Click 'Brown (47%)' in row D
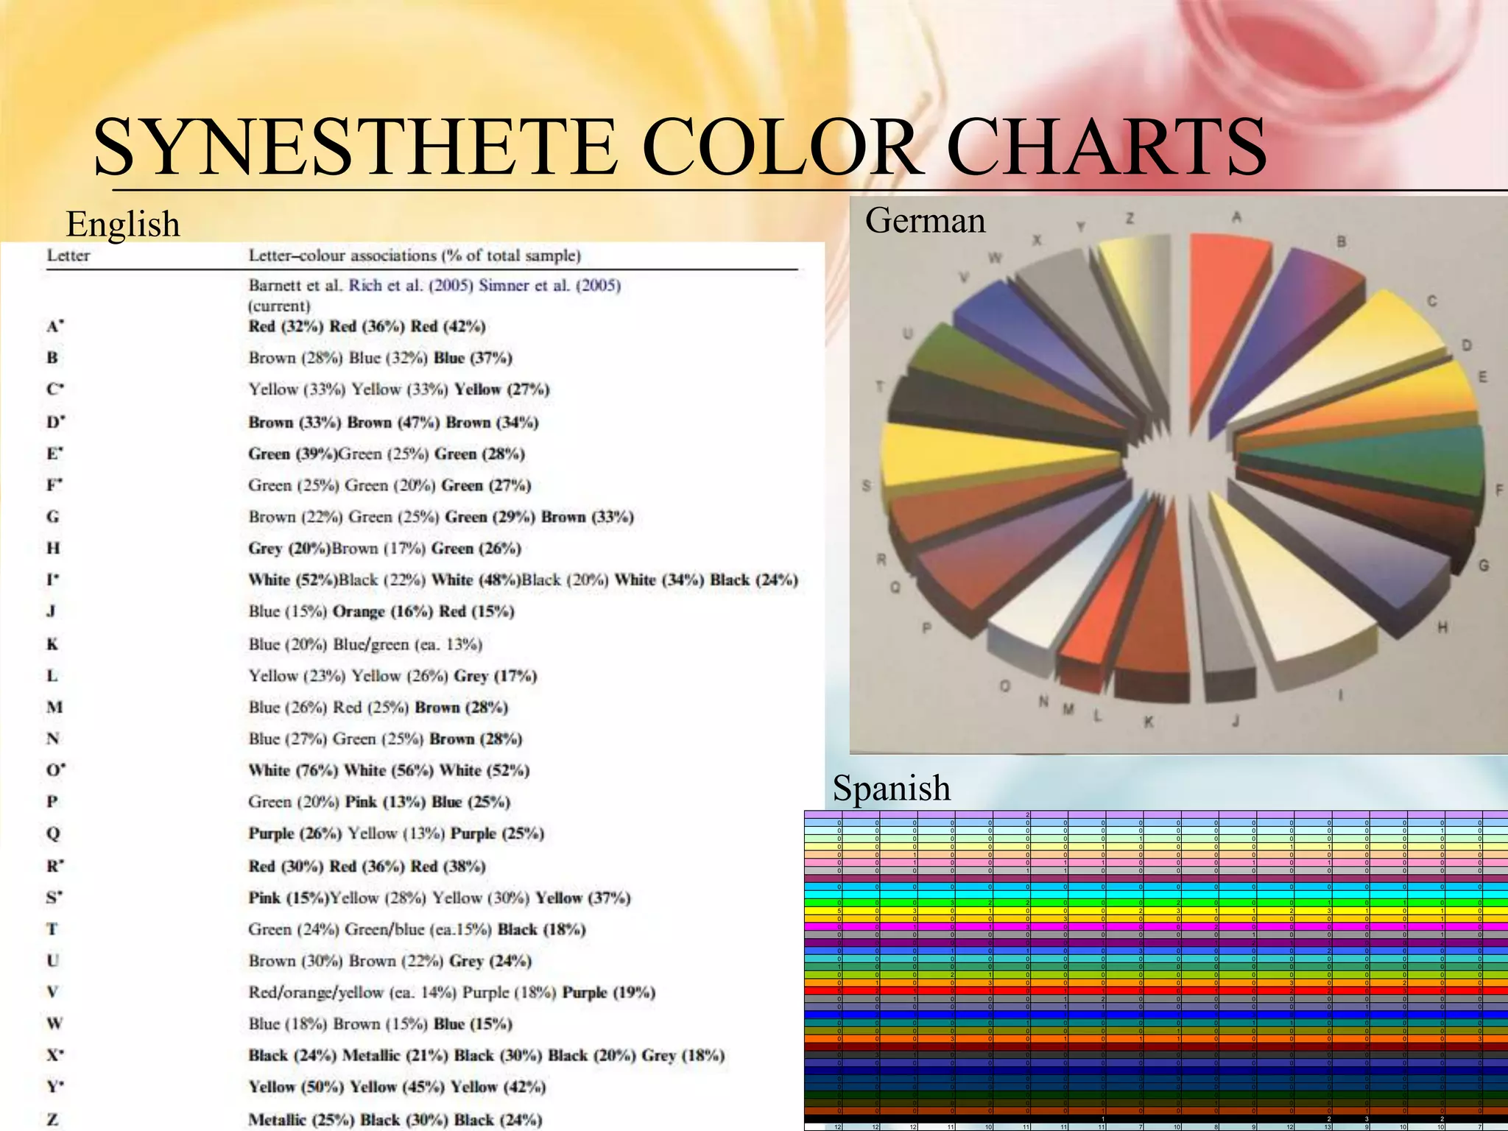The height and width of the screenshot is (1131, 1508). coord(393,423)
